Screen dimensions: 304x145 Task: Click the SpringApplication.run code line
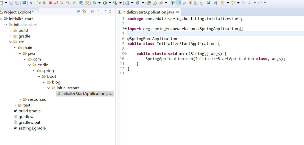pyautogui.click(x=215, y=59)
